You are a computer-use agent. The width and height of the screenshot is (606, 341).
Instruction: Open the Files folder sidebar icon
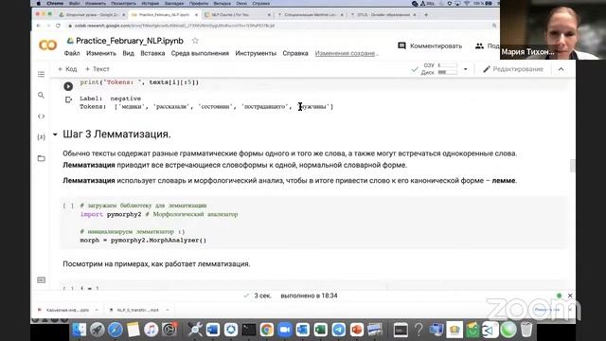pos(41,158)
